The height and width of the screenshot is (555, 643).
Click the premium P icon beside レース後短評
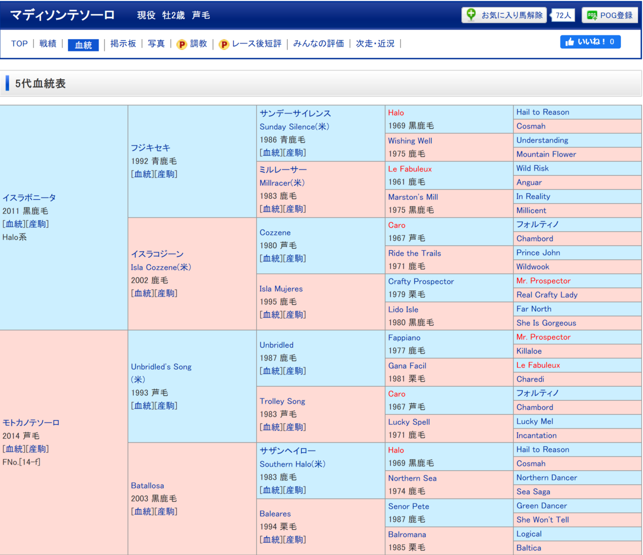click(x=224, y=44)
